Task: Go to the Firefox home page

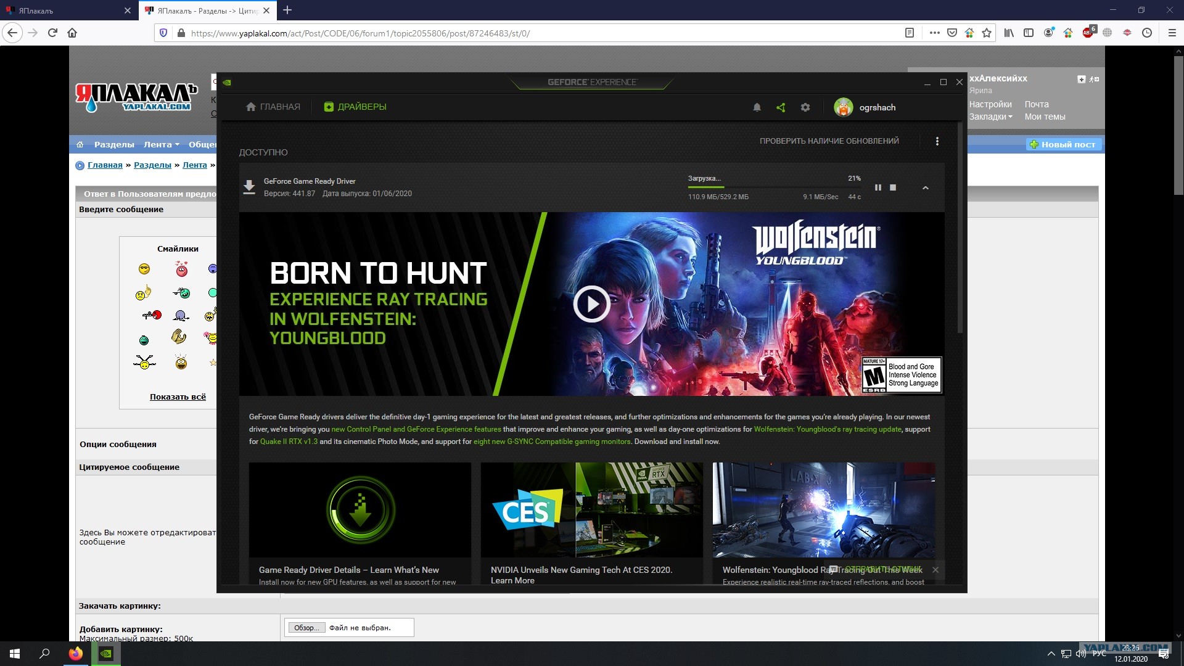Action: coord(72,33)
